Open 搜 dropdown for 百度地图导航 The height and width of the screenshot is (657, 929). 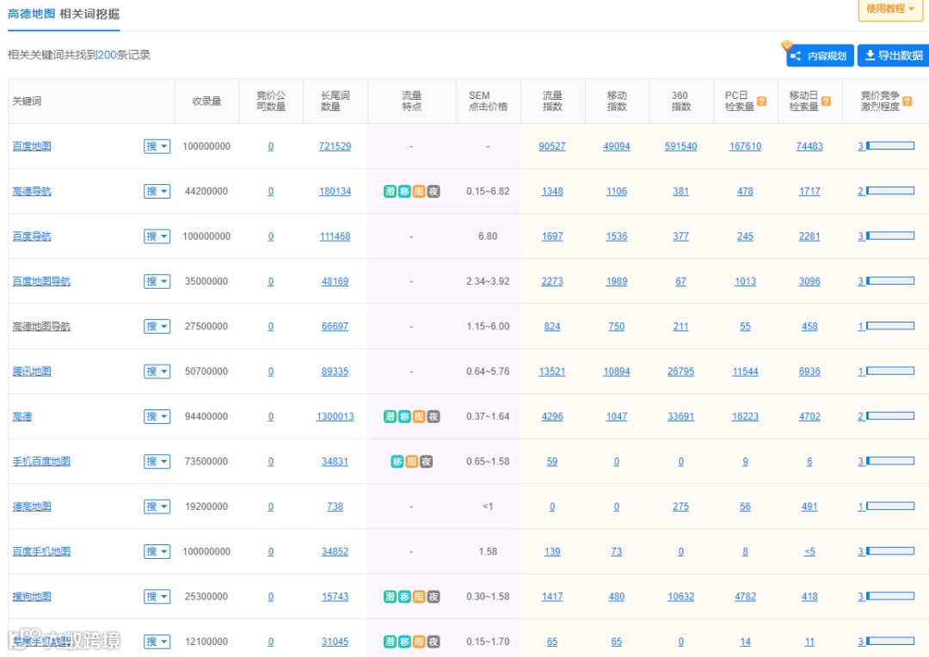tap(157, 281)
